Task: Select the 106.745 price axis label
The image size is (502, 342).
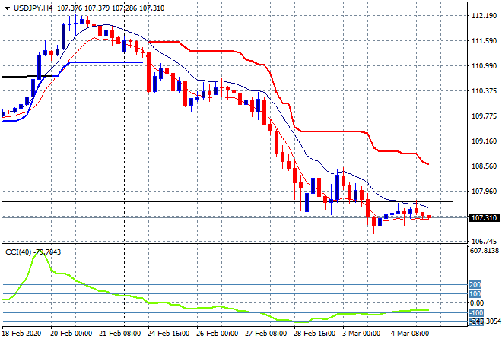Action: point(484,241)
